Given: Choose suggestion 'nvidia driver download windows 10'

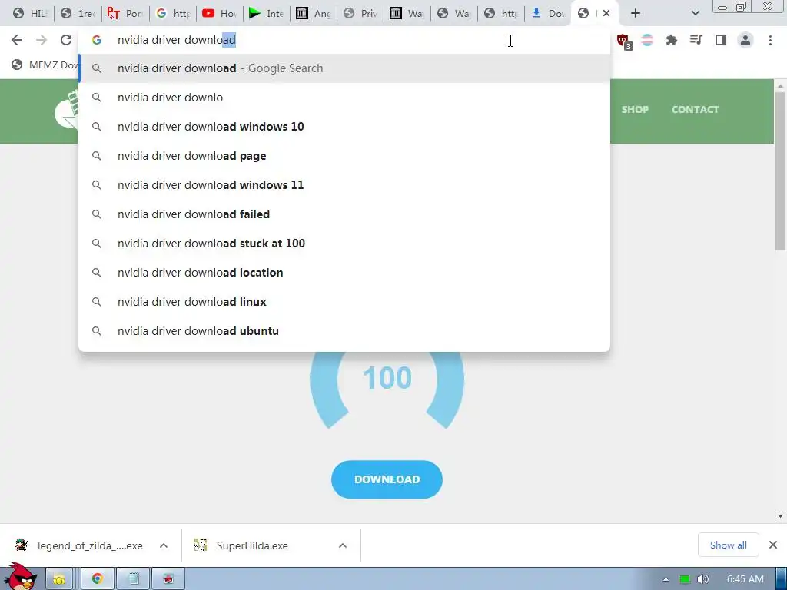Looking at the screenshot, I should coord(344,127).
